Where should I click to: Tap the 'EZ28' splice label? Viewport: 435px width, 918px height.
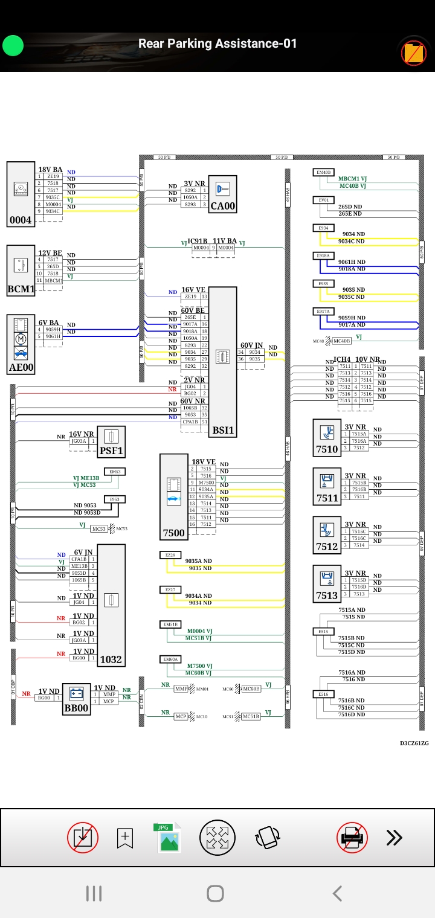tap(170, 554)
